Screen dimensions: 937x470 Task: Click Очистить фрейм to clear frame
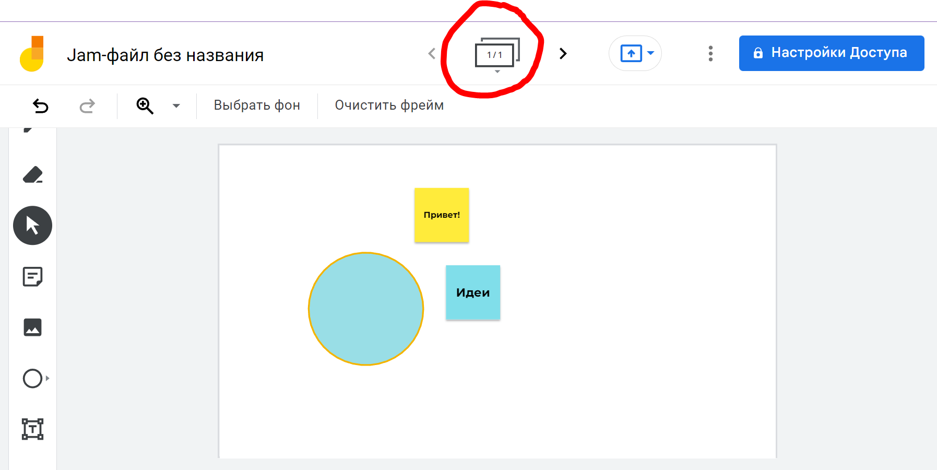tap(389, 105)
